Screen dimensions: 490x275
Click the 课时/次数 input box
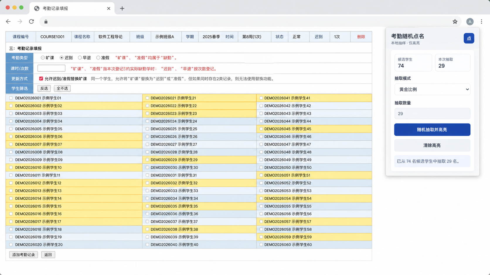[x=51, y=68]
